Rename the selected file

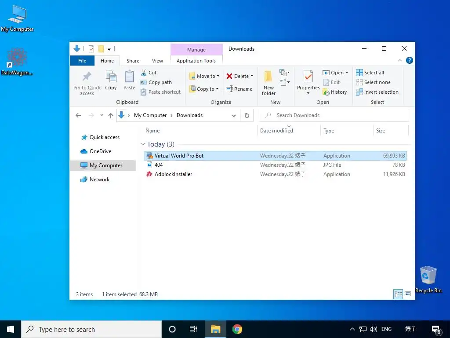coord(239,89)
